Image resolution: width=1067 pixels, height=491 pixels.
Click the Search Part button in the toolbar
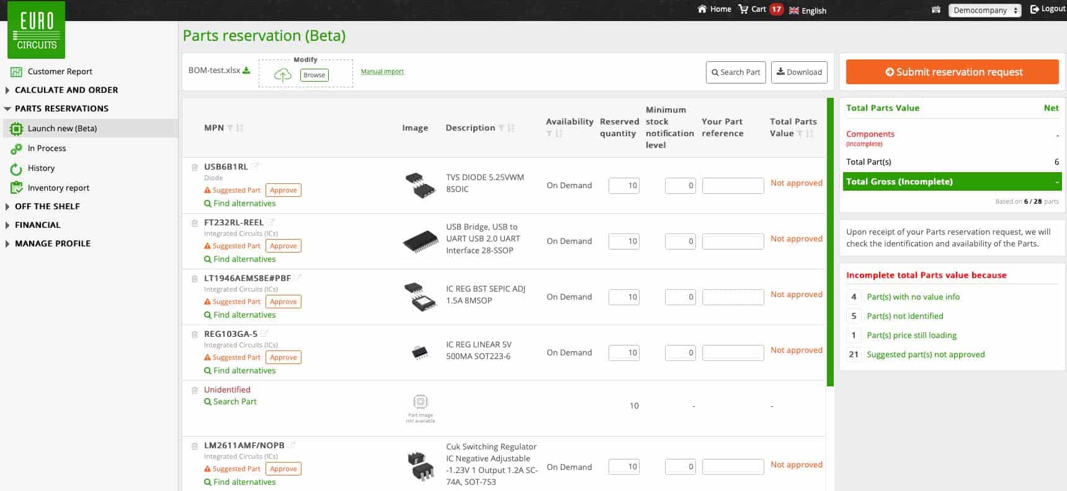[736, 72]
